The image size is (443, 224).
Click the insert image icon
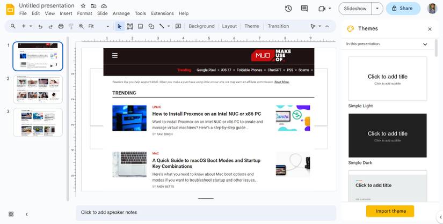[140, 26]
